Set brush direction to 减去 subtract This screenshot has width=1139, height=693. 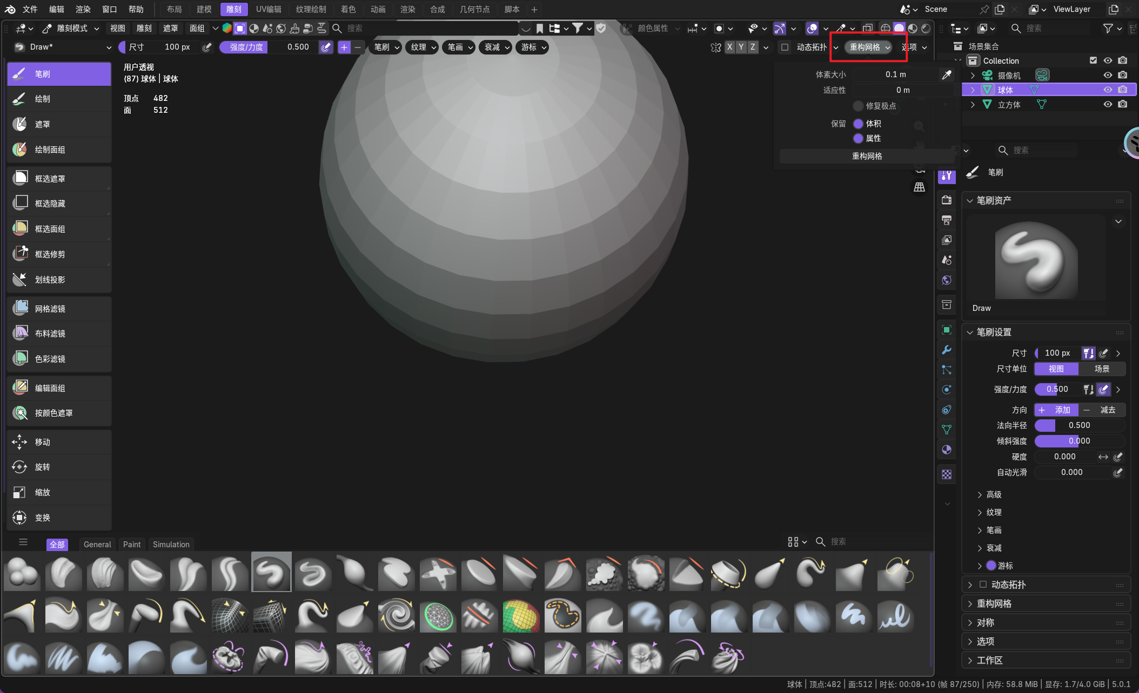pos(1101,410)
